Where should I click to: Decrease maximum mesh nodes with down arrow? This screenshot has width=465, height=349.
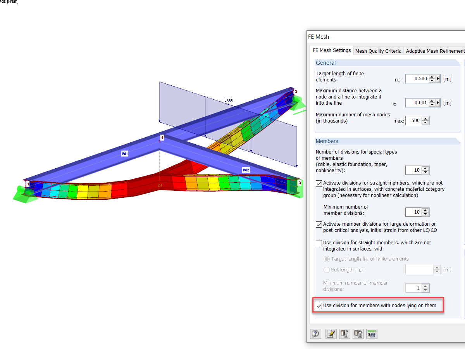point(425,123)
